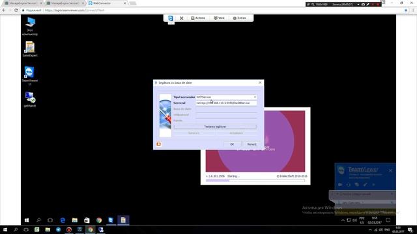The width and height of the screenshot is (417, 234).
Task: Open Edge browser on remote taskbar
Action: [x=63, y=220]
